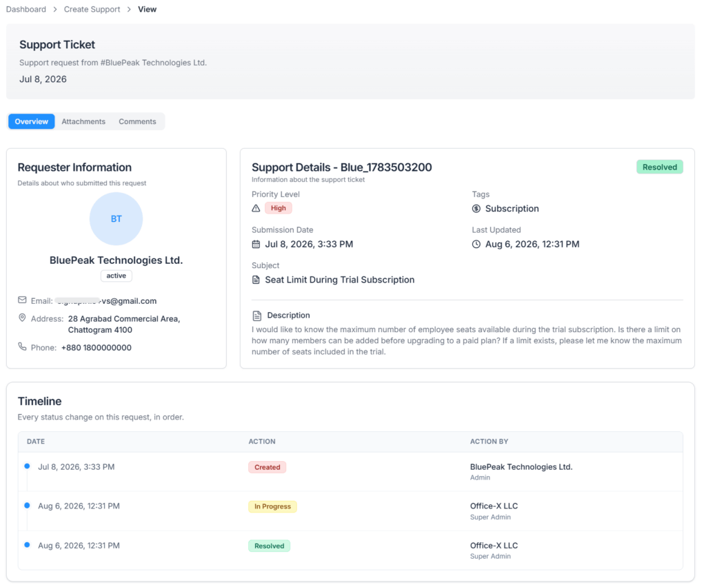Click the BT avatar circle
The image size is (706, 587).
116,218
